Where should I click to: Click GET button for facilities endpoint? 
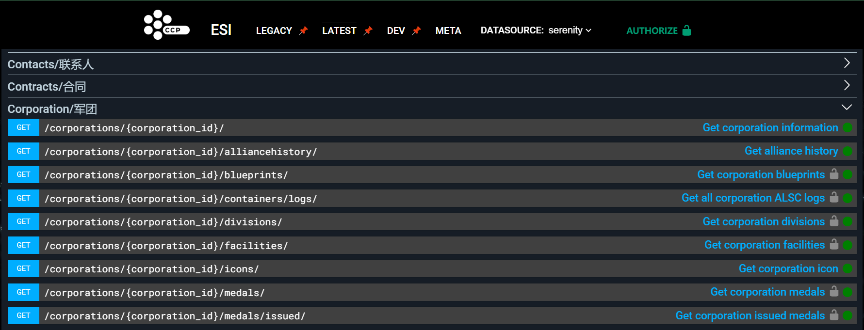[23, 245]
